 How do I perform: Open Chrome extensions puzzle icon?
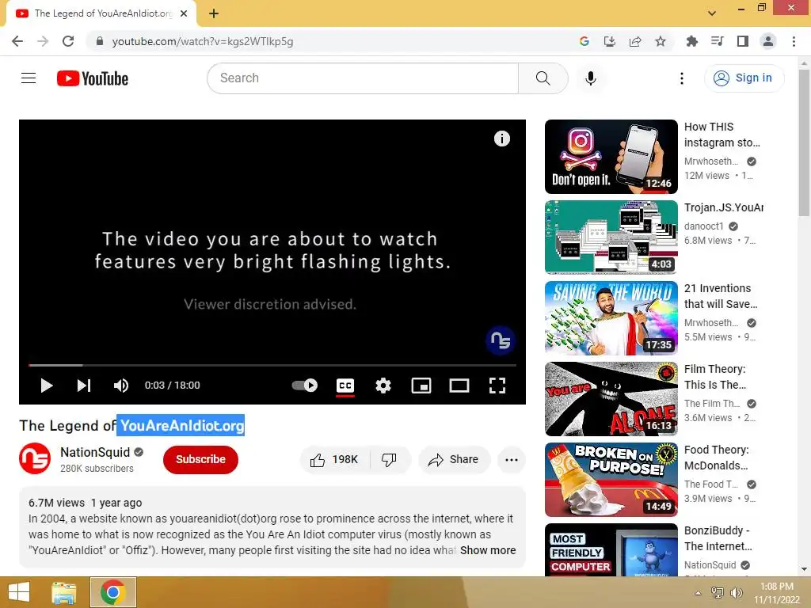pos(691,41)
